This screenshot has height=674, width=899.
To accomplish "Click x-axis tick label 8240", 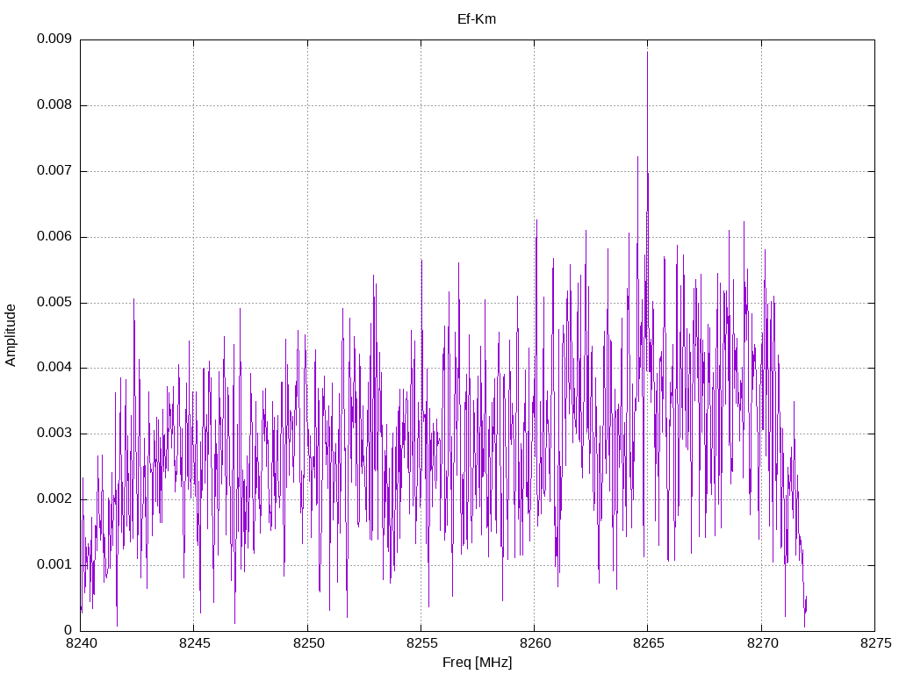I will (x=81, y=643).
